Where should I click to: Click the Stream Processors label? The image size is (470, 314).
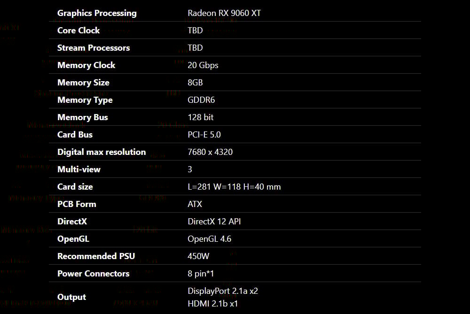[94, 48]
